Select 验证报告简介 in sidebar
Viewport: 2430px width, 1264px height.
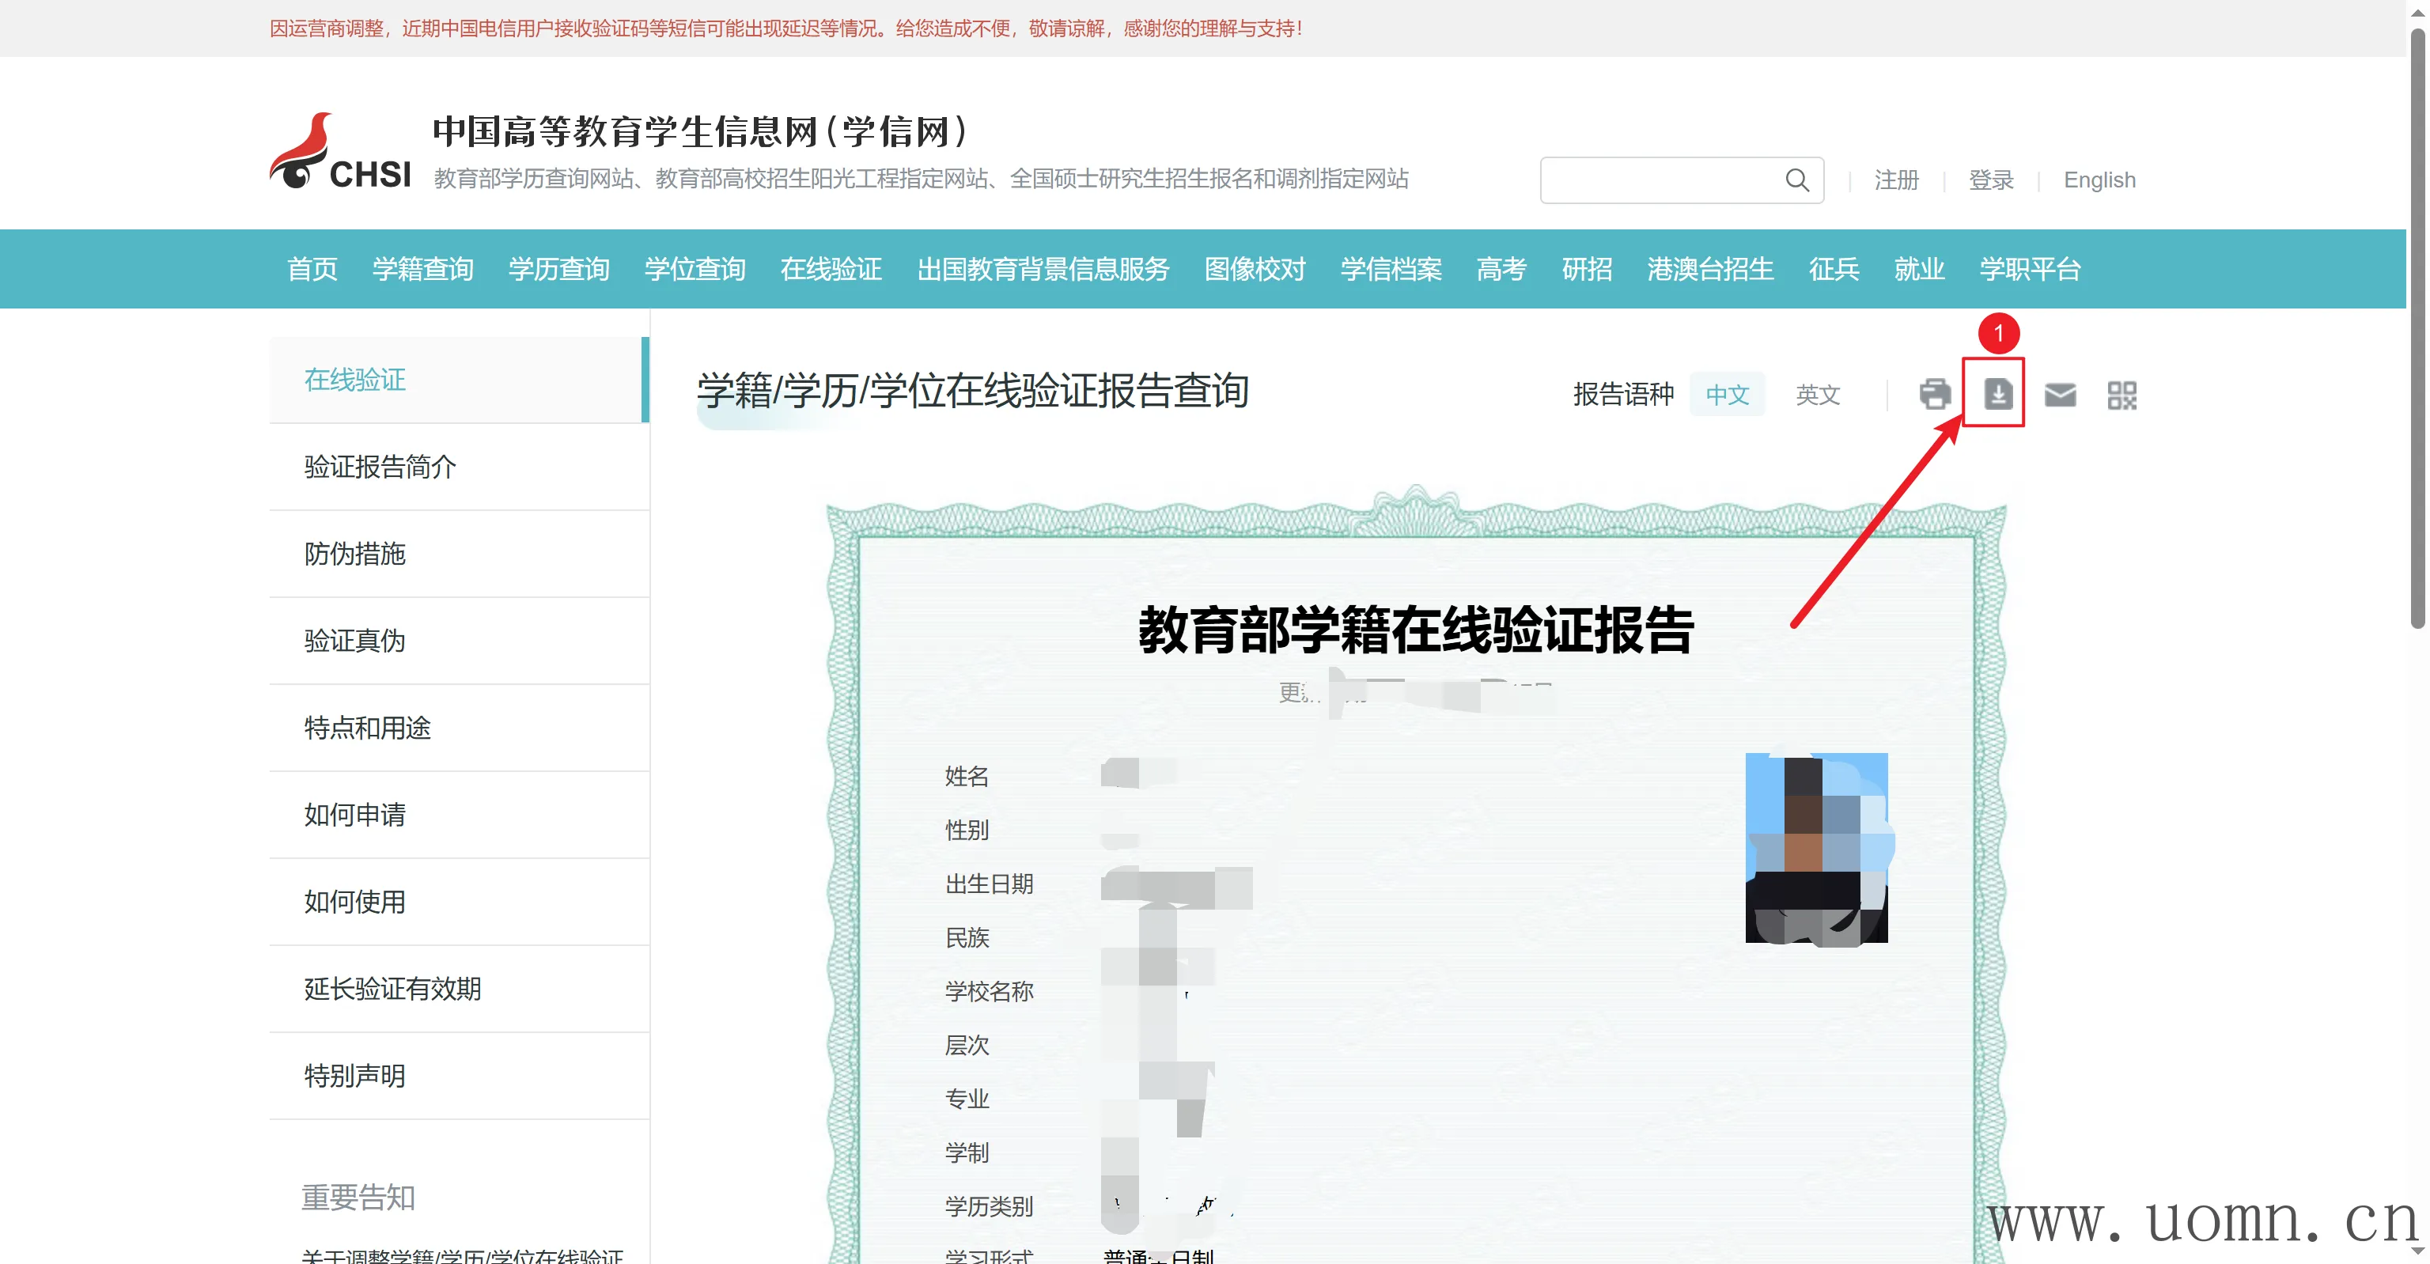click(x=380, y=467)
